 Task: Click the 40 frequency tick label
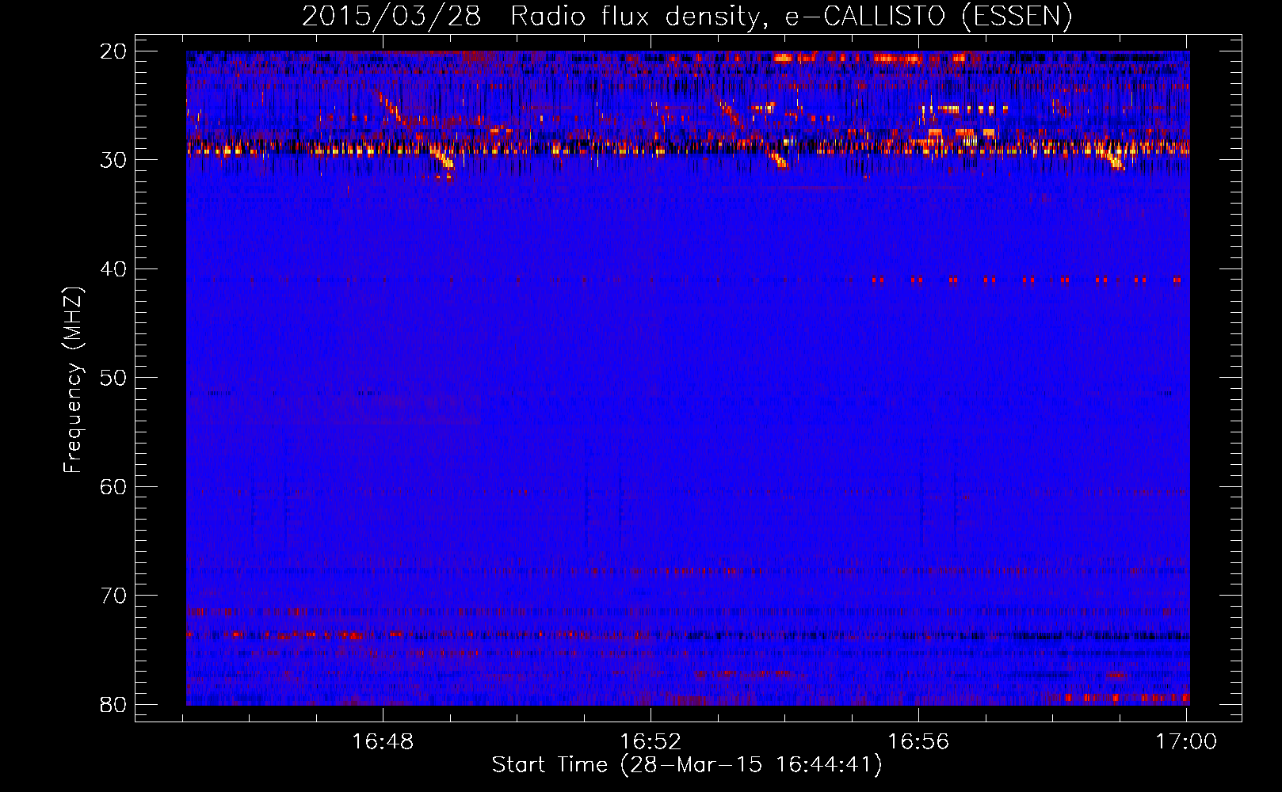[x=113, y=269]
